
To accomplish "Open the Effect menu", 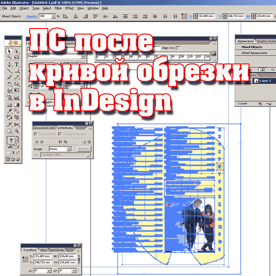I will pyautogui.click(x=69, y=8).
